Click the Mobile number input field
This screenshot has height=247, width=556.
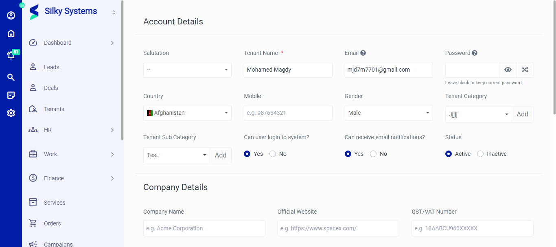click(x=288, y=113)
